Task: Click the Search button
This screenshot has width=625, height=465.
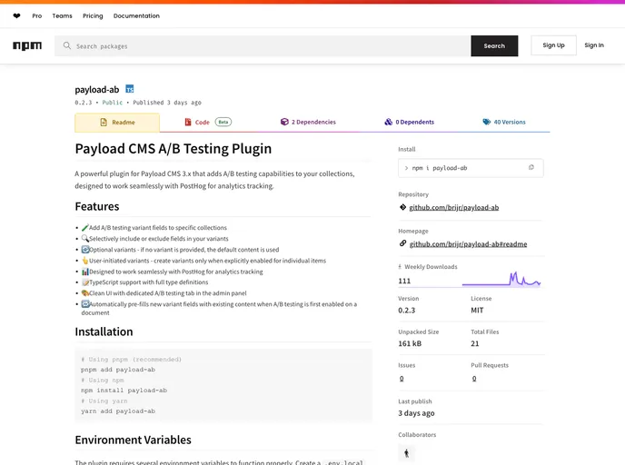Action: click(494, 45)
